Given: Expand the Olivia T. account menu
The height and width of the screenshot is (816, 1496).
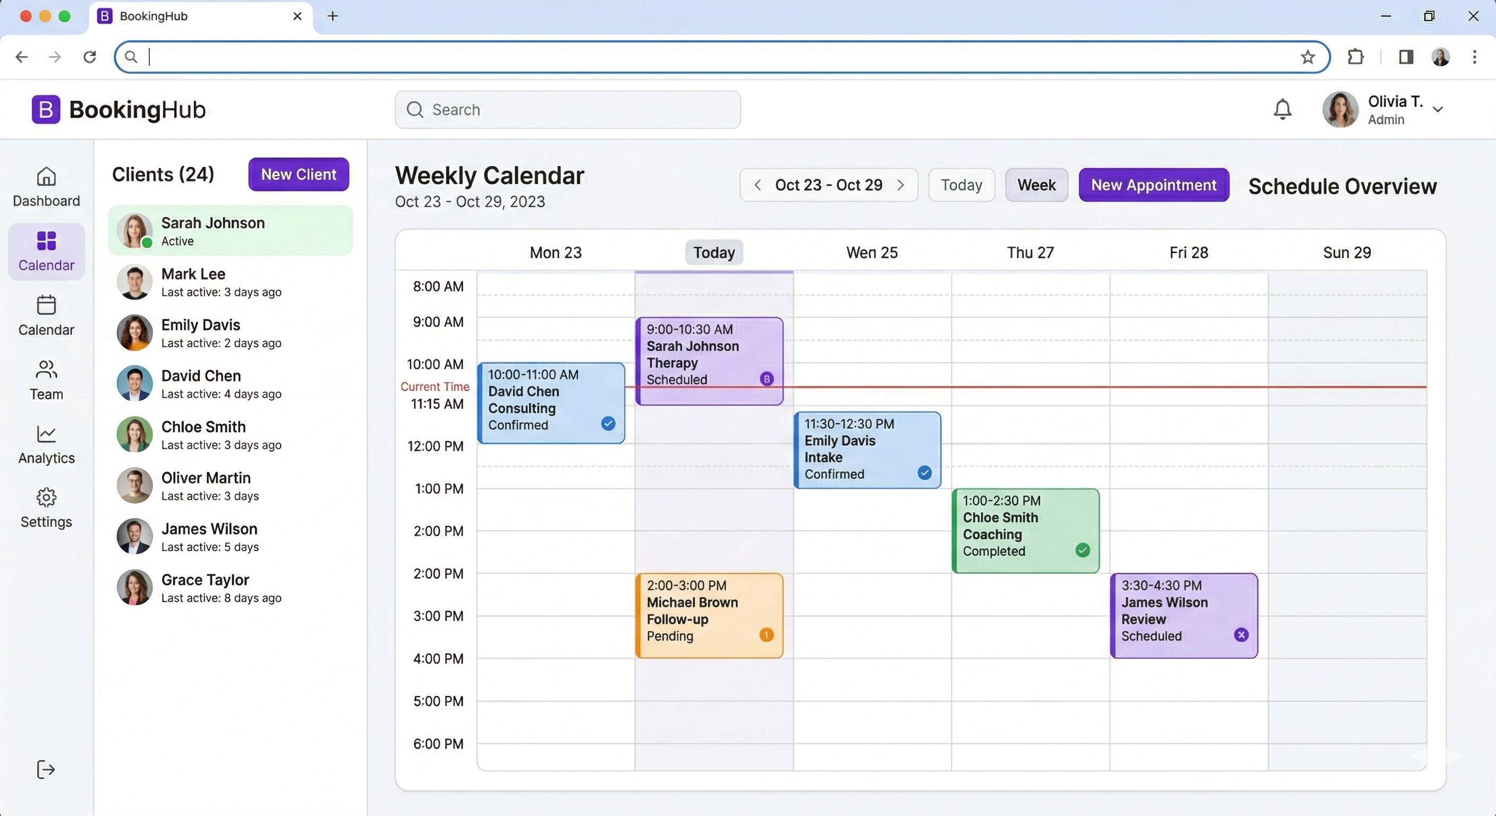Looking at the screenshot, I should pyautogui.click(x=1438, y=109).
